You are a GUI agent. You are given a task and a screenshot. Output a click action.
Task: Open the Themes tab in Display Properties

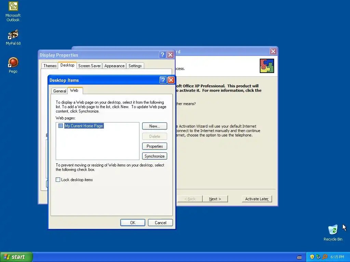[50, 66]
